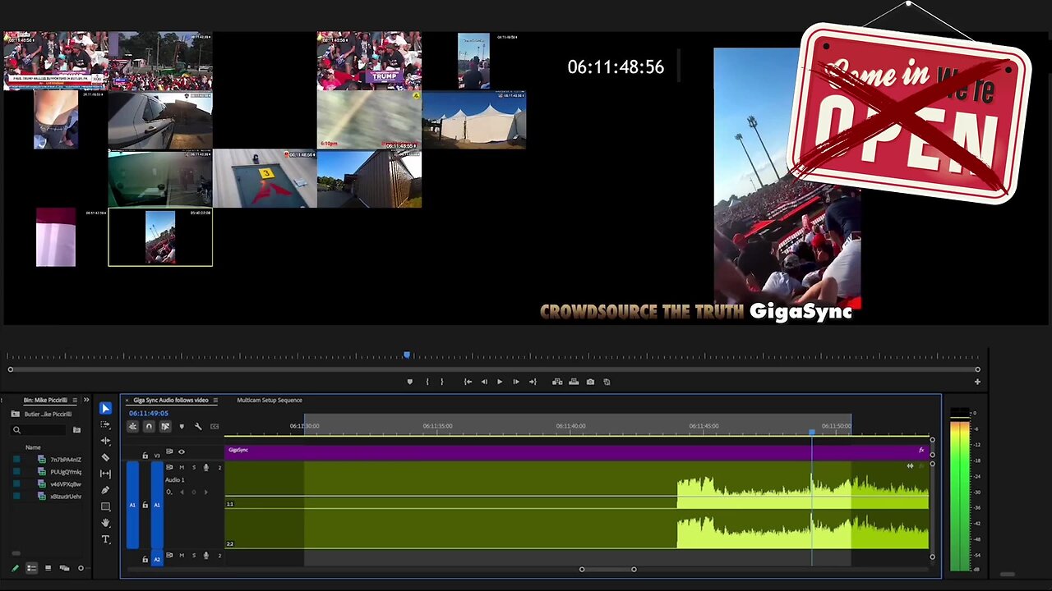Select bin item PUUgQYmlq
The width and height of the screenshot is (1052, 591).
(x=66, y=472)
